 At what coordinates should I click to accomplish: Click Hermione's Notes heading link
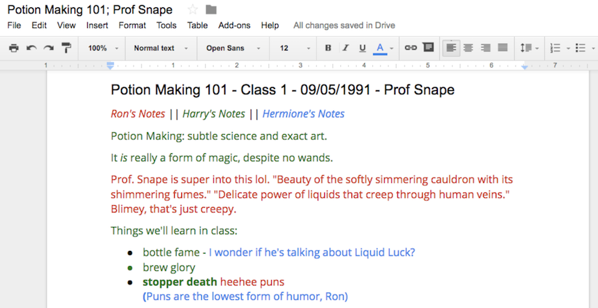(304, 114)
